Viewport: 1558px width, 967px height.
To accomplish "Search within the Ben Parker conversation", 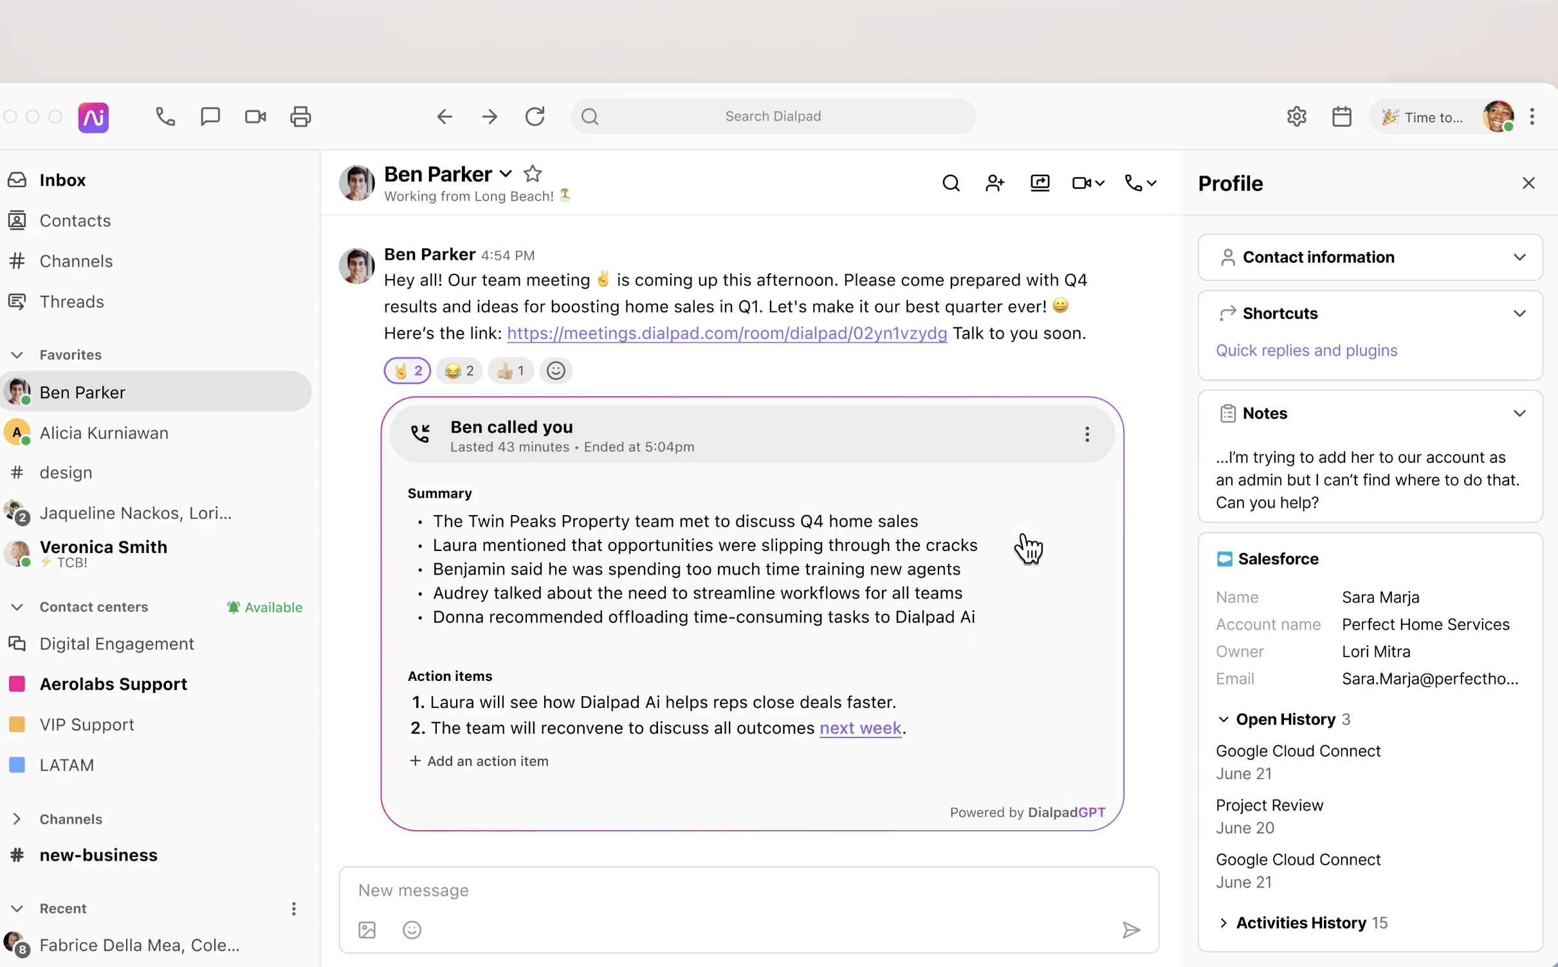I will [951, 183].
